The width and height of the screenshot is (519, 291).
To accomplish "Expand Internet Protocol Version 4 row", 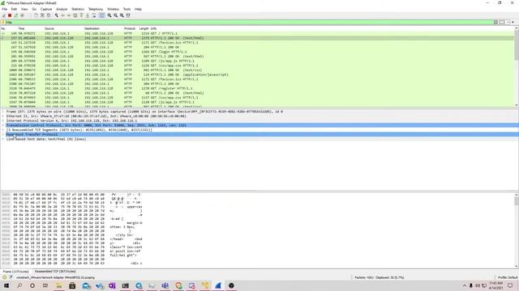I will pos(3,120).
